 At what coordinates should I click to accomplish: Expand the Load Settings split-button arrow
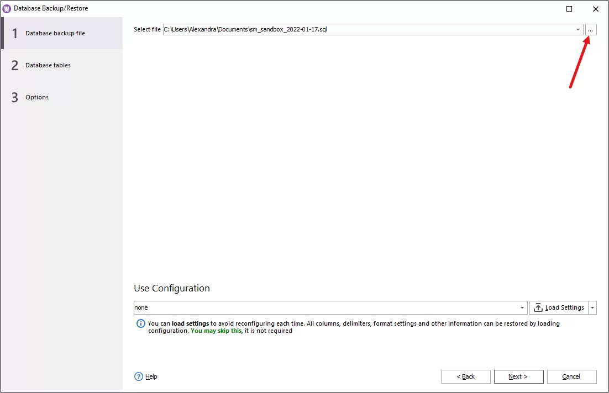(592, 307)
